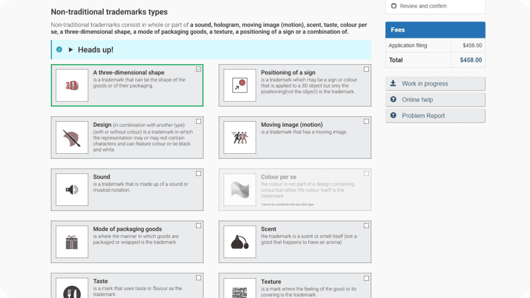Click the 'A three-dimensional shape' title
Screen dimensions: 530x298
coord(129,73)
